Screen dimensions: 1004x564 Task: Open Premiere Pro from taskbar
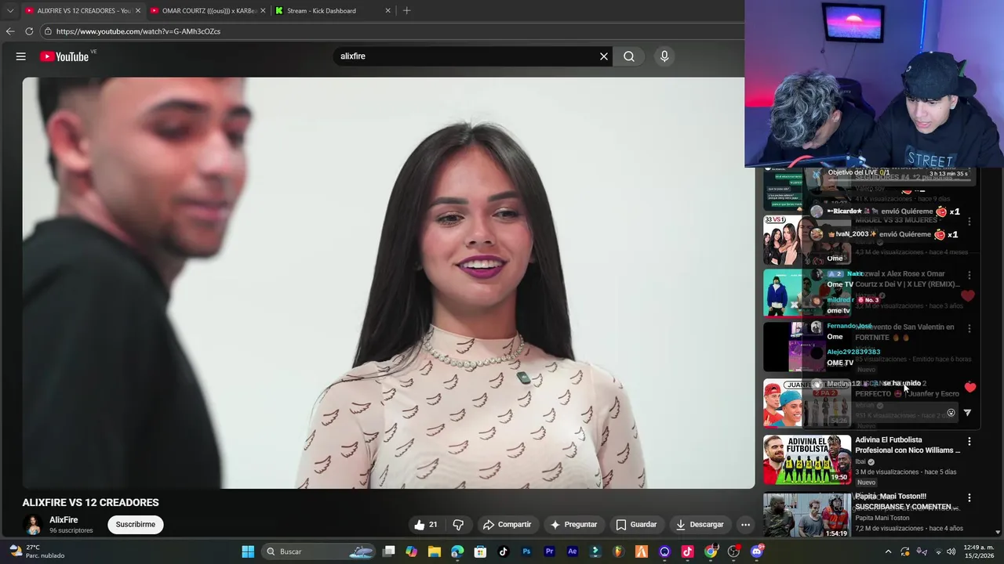(x=549, y=551)
